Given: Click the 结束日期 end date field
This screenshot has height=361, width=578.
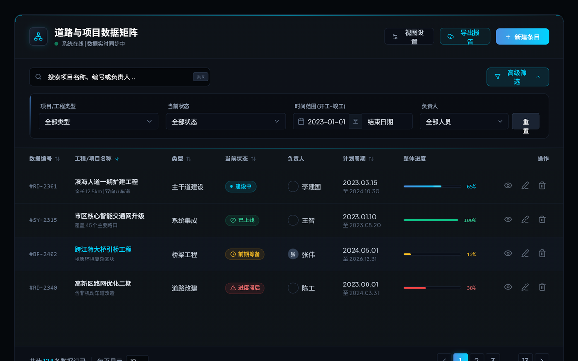Looking at the screenshot, I should pyautogui.click(x=387, y=122).
